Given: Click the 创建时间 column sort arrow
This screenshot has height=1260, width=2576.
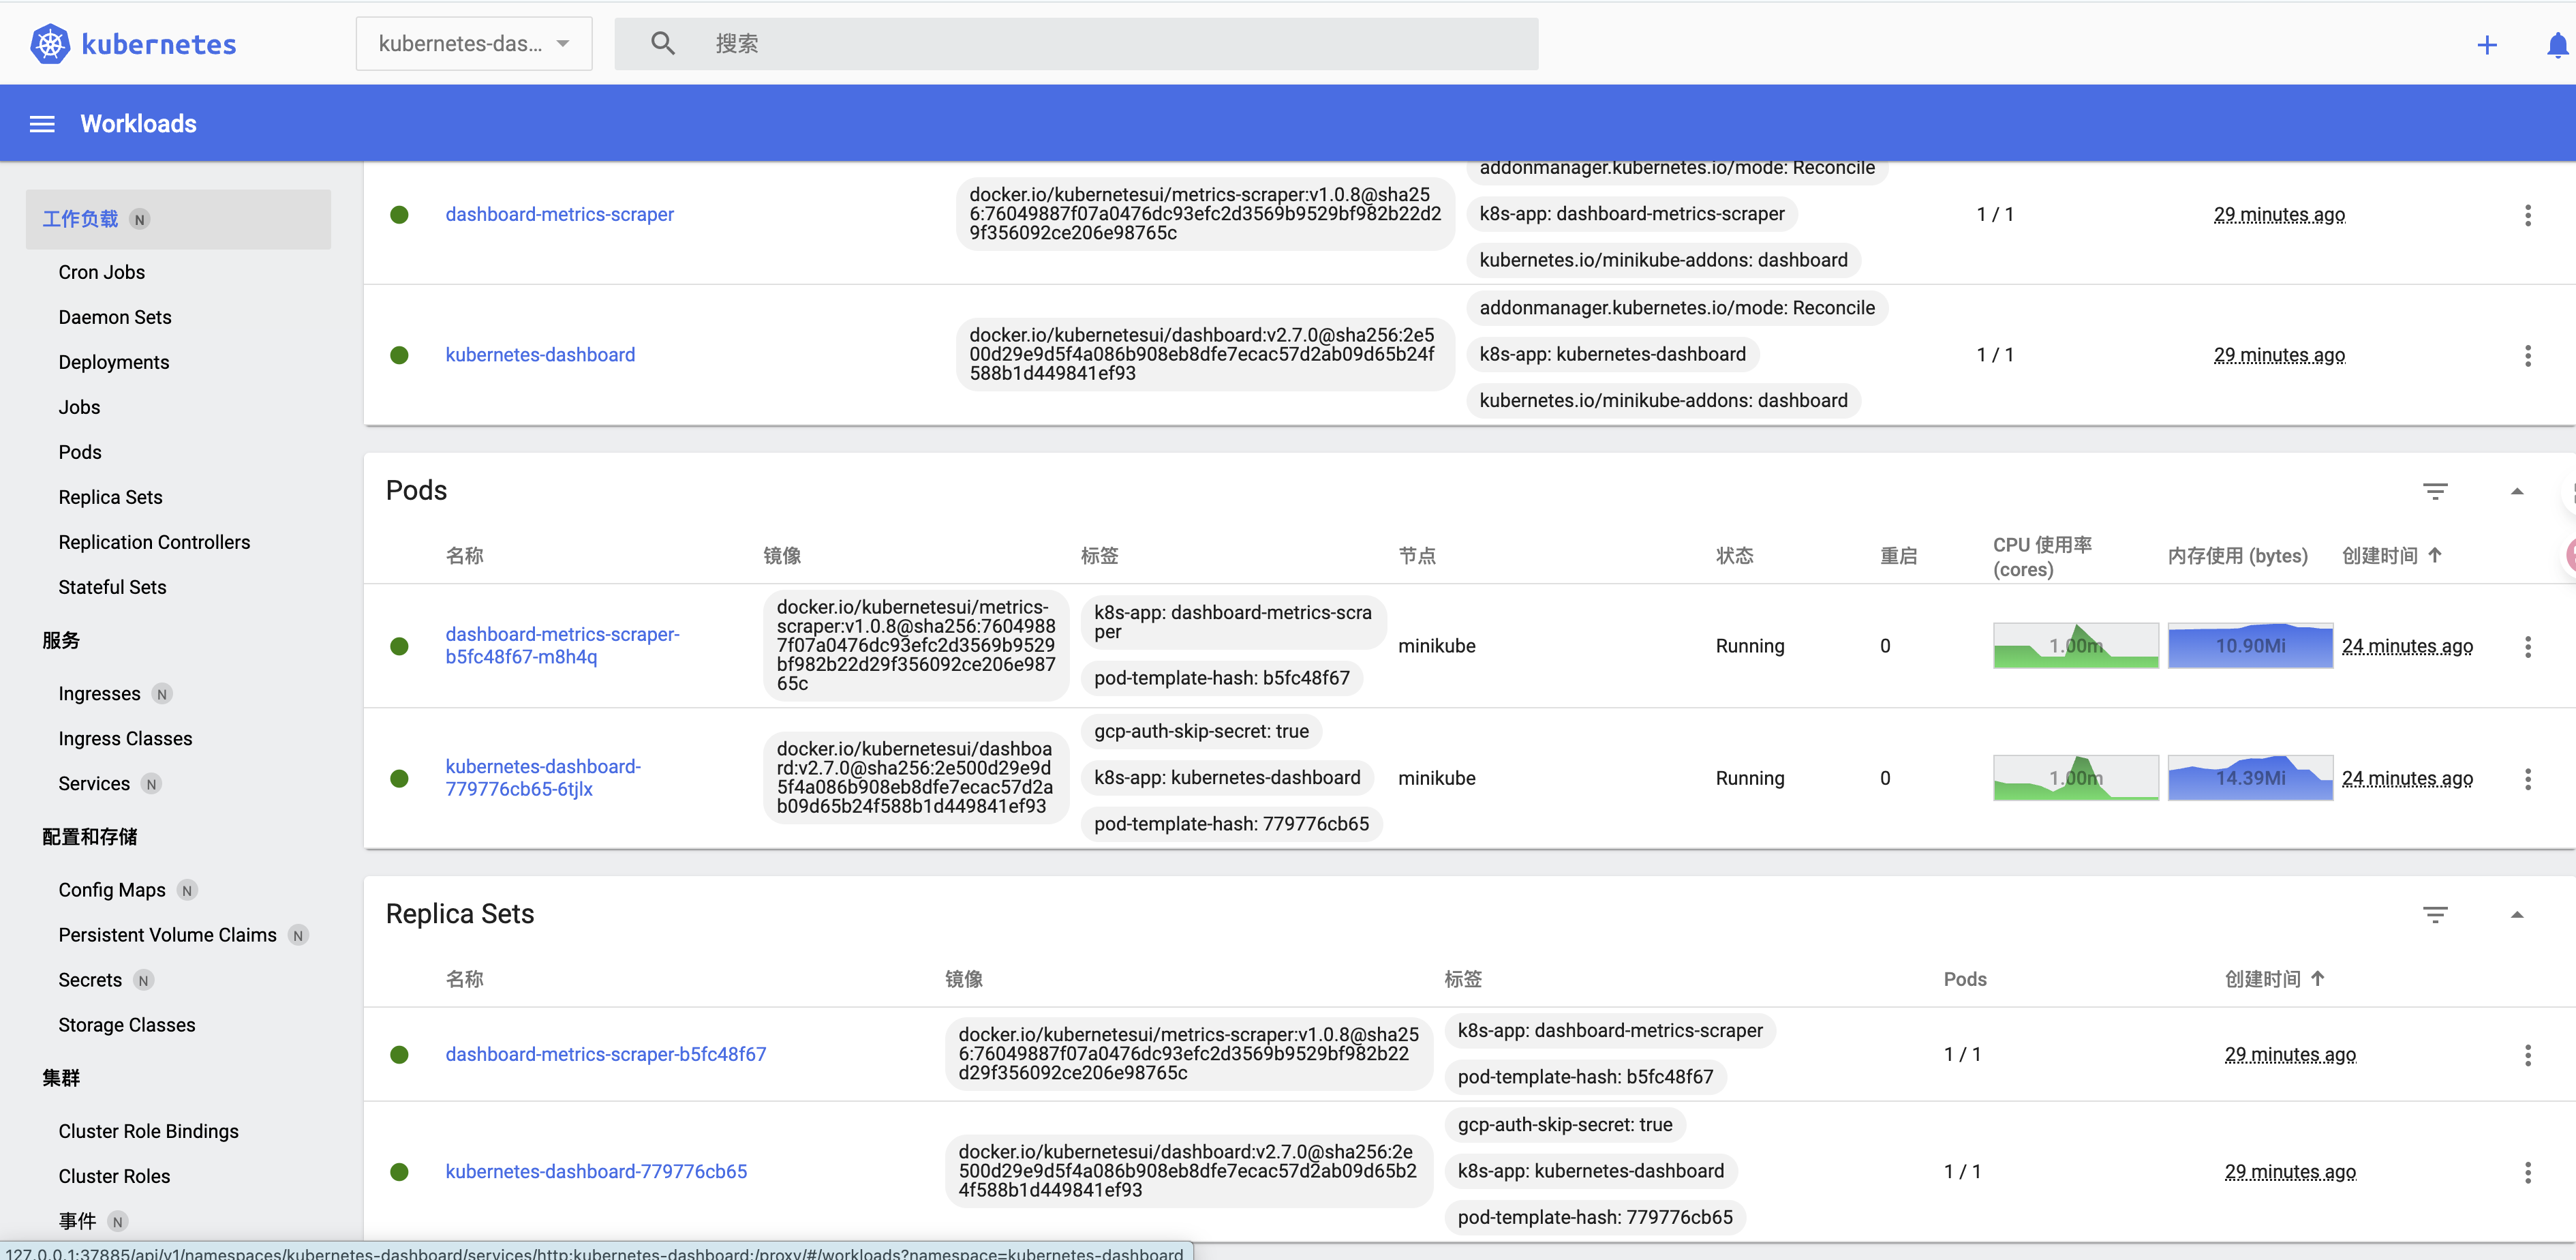Looking at the screenshot, I should point(2436,554).
